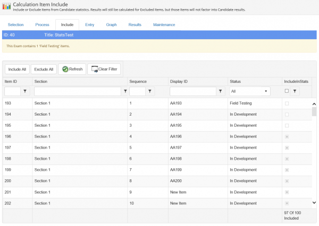This screenshot has width=319, height=226.
Task: Click the Refresh button
Action: [72, 69]
